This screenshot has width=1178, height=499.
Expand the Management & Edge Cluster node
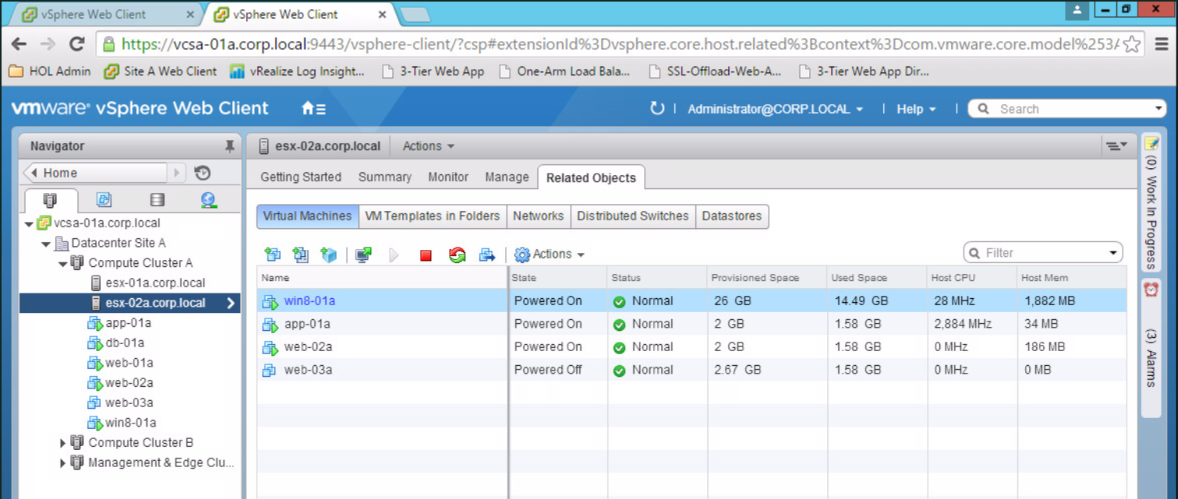click(63, 463)
